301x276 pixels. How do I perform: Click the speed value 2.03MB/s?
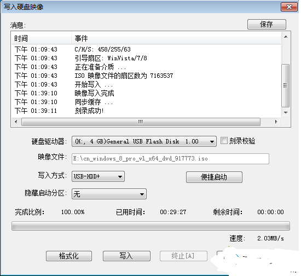(271, 238)
